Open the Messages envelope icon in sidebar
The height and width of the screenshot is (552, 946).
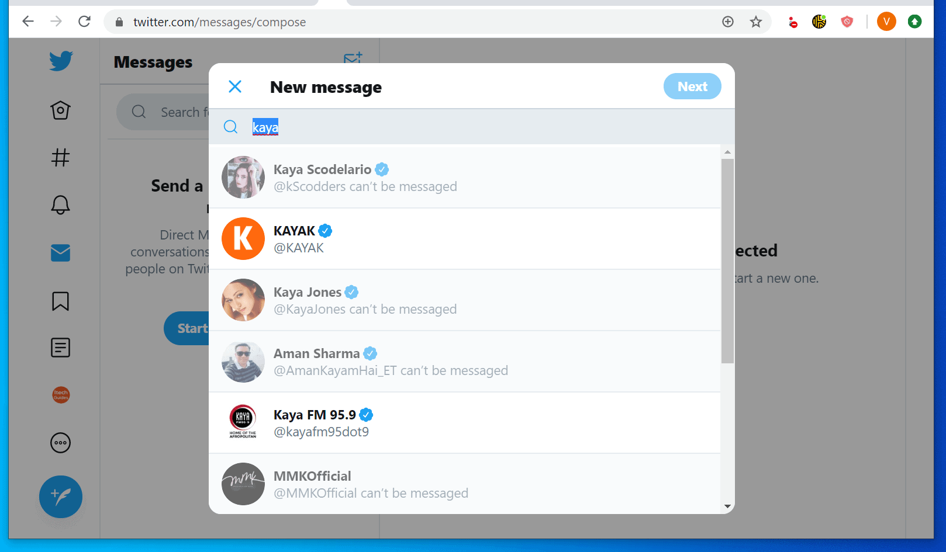[x=60, y=253]
